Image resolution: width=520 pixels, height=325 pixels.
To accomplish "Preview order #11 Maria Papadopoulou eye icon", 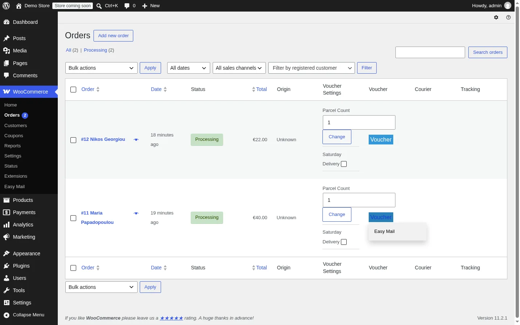I will coord(136,213).
